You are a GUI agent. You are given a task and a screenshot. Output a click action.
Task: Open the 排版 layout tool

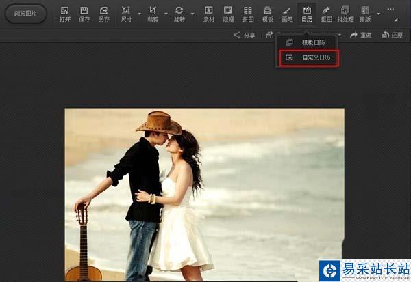tap(365, 14)
